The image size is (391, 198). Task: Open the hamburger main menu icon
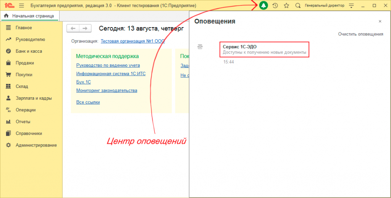point(21,5)
